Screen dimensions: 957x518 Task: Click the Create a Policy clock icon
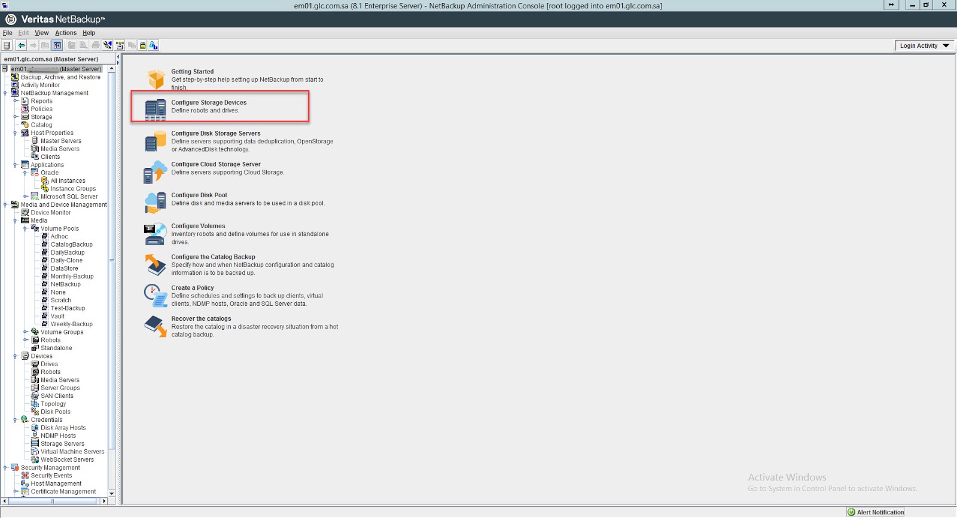pos(156,296)
